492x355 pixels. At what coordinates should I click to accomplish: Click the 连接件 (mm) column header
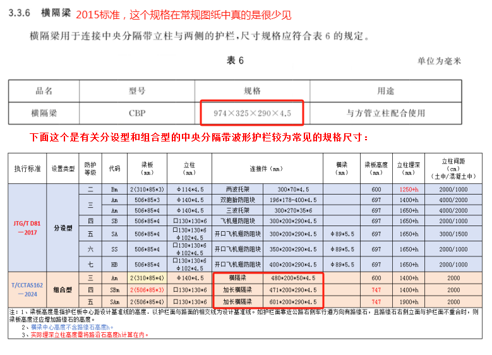[x=268, y=169]
